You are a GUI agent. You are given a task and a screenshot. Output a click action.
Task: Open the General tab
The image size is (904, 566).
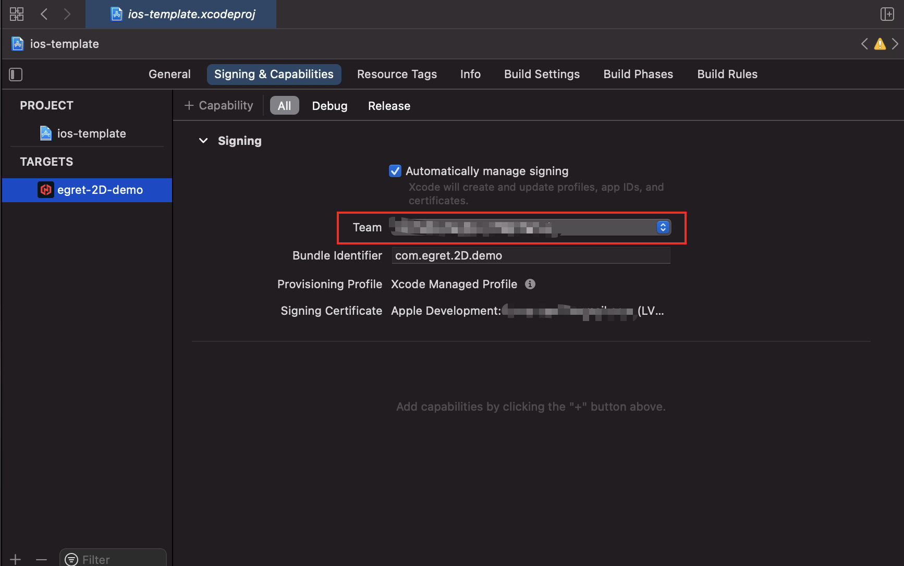[x=169, y=74]
